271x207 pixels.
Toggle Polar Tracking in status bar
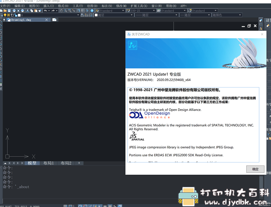(80, 206)
